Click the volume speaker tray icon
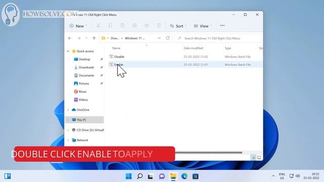Screen dimensions: 324x182 tap(298, 176)
